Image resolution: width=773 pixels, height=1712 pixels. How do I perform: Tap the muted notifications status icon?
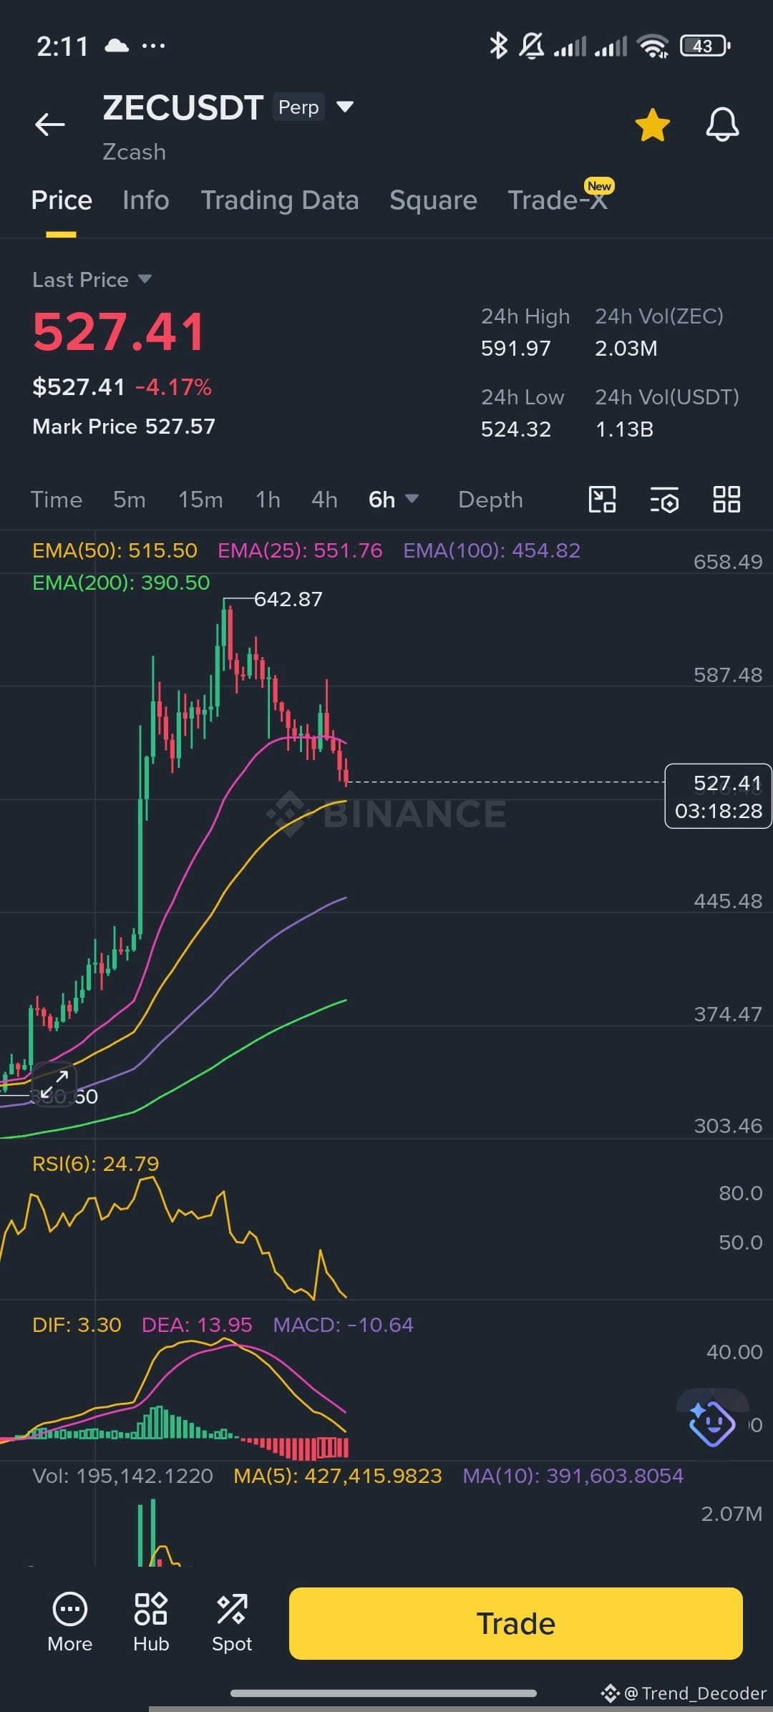531,46
